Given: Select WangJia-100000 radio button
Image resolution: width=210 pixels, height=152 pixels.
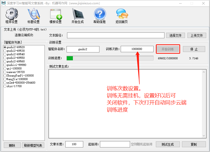Looking at the screenshot, I should [5, 79].
